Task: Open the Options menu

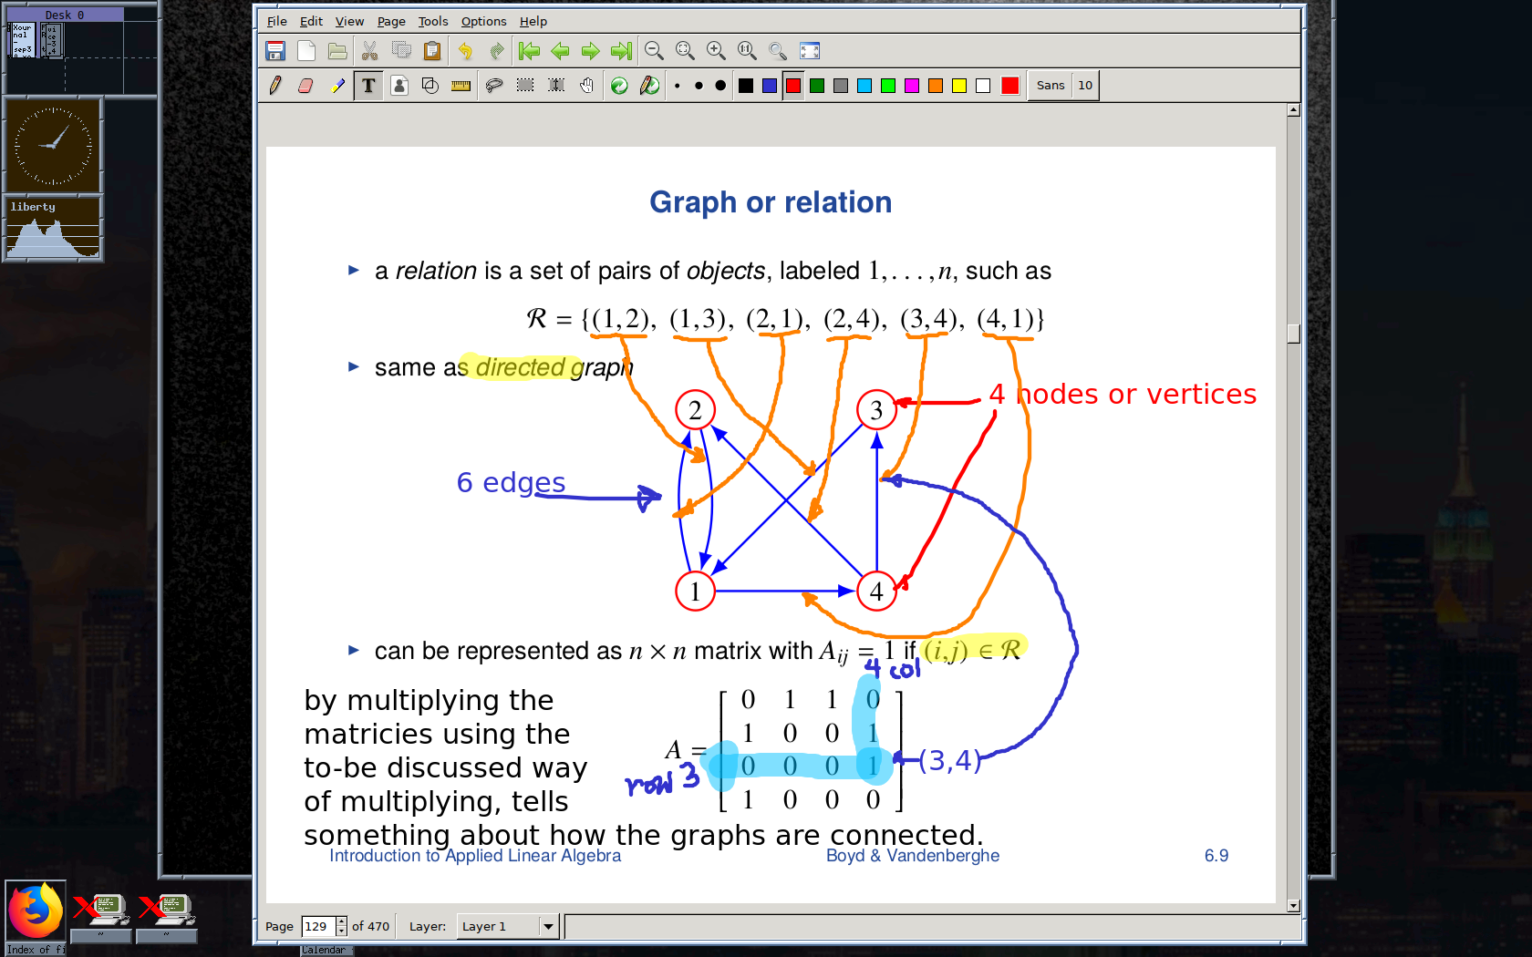Action: tap(483, 21)
